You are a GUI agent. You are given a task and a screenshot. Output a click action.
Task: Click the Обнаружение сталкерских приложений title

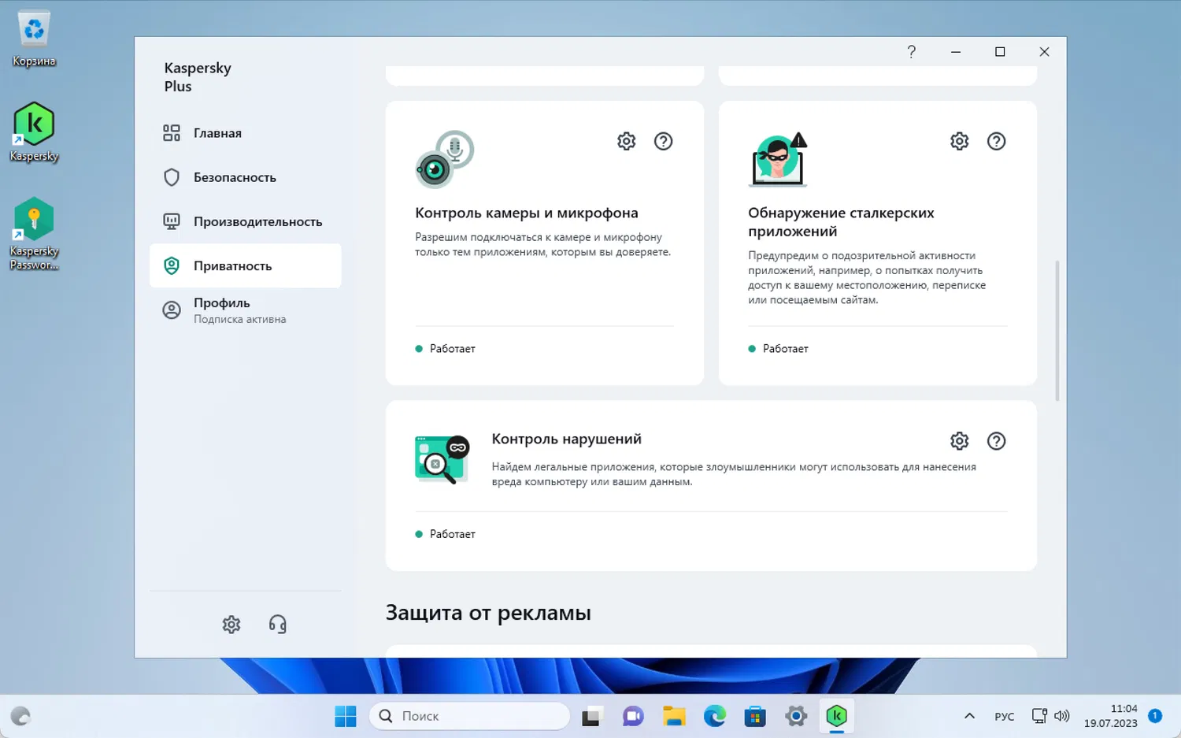pyautogui.click(x=841, y=222)
